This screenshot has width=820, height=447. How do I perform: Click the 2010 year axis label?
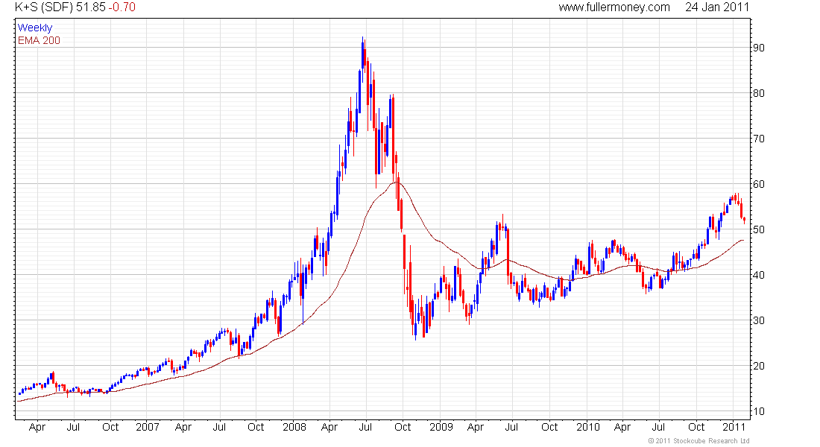[x=588, y=427]
